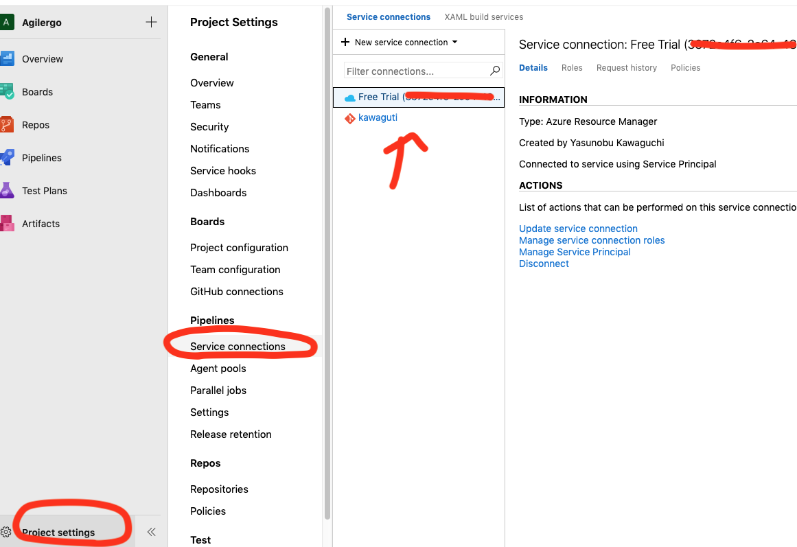Go to Artifacts in left navigation
Viewport: 797px width, 547px height.
click(41, 224)
